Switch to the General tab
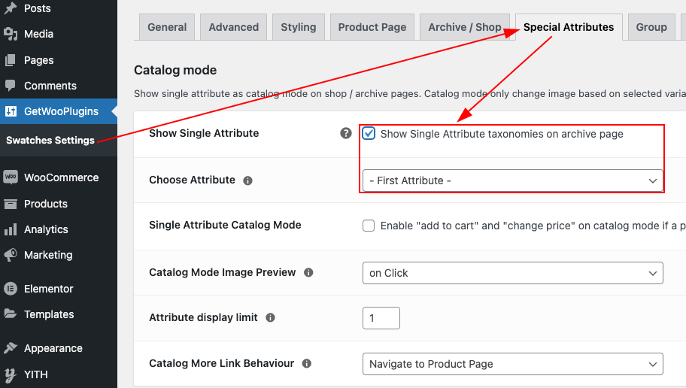 [167, 27]
